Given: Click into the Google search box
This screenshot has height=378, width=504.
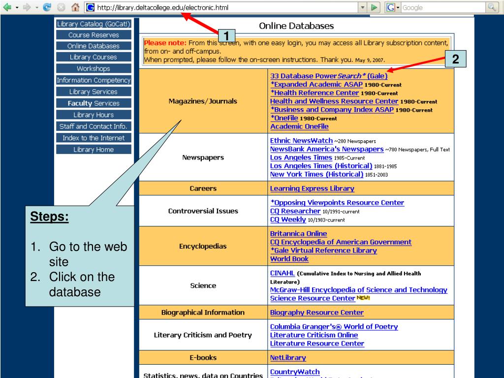Looking at the screenshot, I should click(x=443, y=7).
